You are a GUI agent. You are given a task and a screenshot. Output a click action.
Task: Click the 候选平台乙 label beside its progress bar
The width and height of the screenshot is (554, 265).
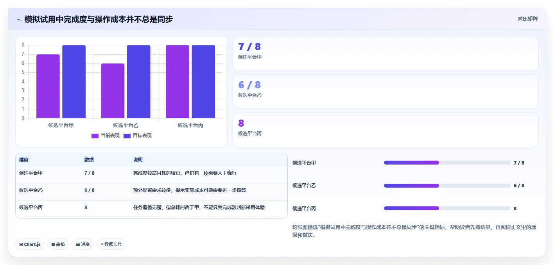(x=304, y=186)
